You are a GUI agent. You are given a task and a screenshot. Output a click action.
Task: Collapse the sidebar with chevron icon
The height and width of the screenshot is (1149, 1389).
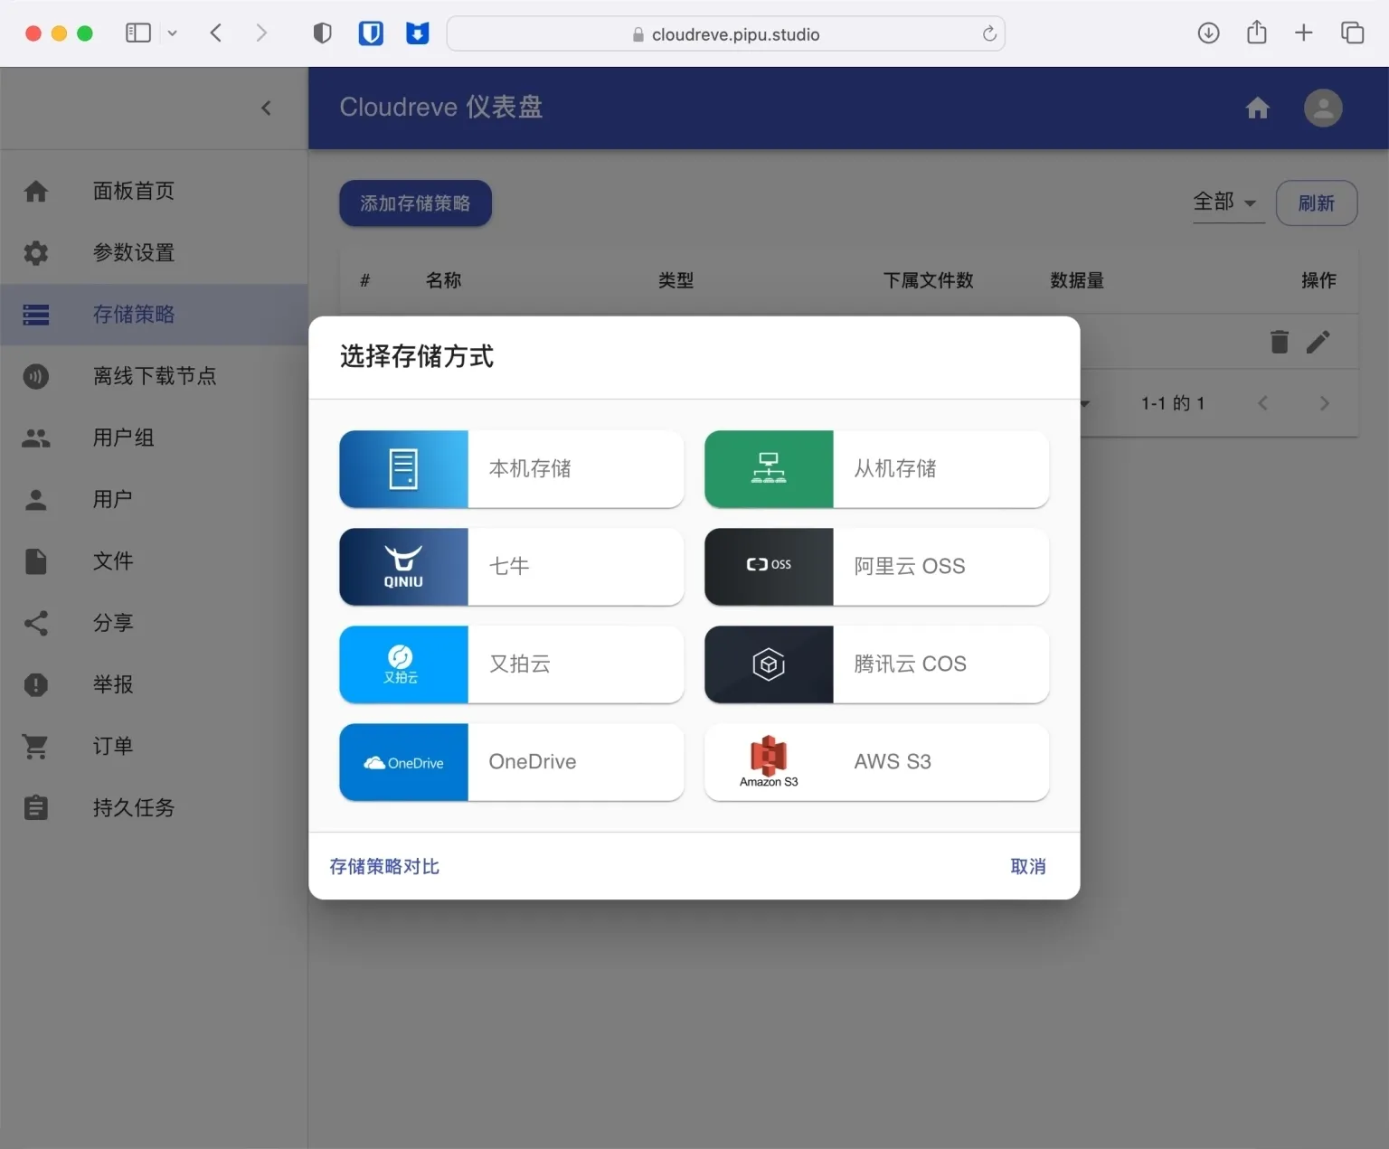click(266, 108)
